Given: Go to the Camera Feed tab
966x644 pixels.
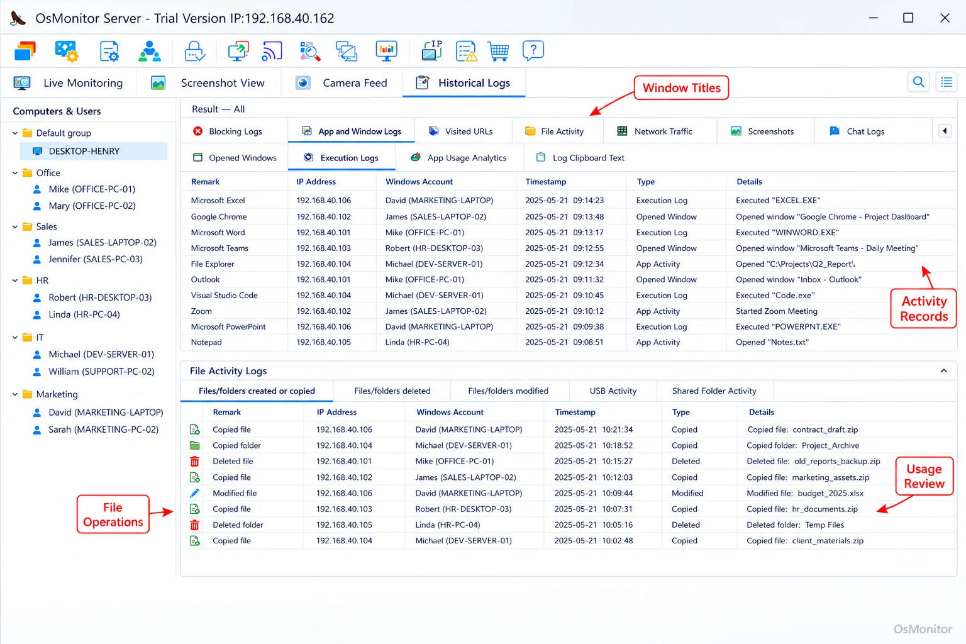Looking at the screenshot, I should [x=341, y=83].
